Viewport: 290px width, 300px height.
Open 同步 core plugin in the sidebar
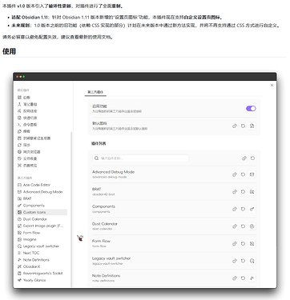(24, 145)
